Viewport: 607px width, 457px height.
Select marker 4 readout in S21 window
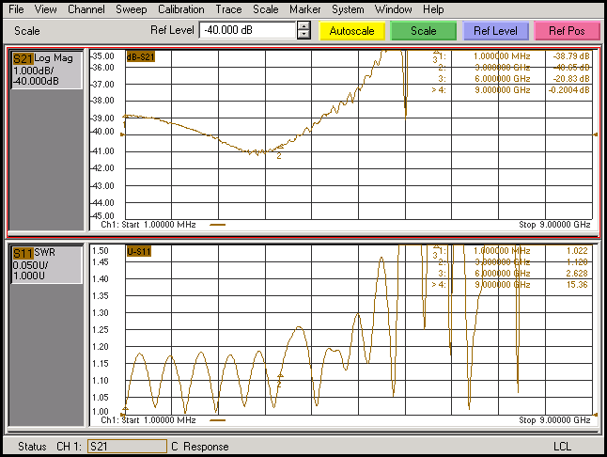pos(510,90)
